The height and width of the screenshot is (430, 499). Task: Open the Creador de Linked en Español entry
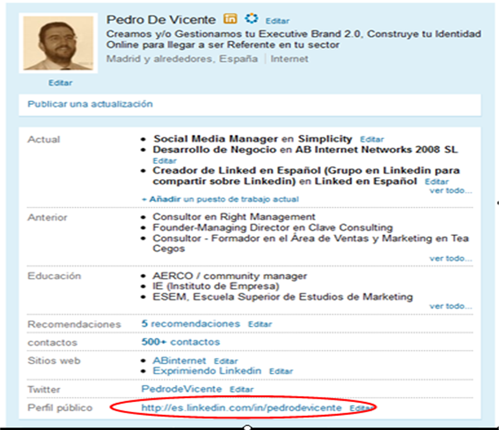coord(306,176)
